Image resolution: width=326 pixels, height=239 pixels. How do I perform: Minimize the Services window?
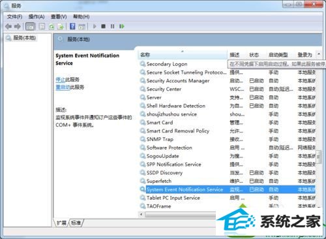pyautogui.click(x=288, y=5)
